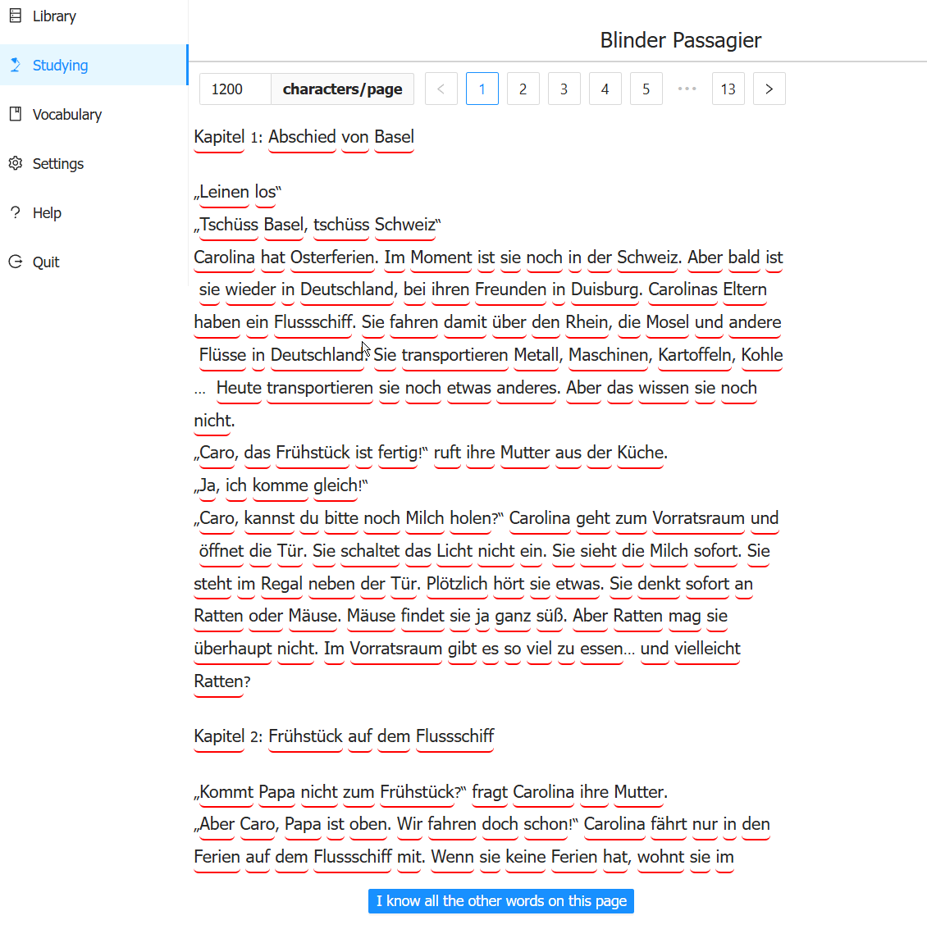
Task: Click the word 'Schweiz' after 'tschüss'
Action: pos(405,225)
